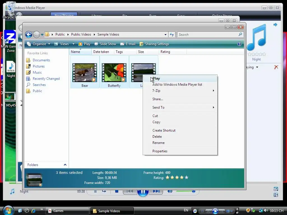The width and height of the screenshot is (287, 215).
Task: Go to previous track in Media Player
Action: pos(130,191)
